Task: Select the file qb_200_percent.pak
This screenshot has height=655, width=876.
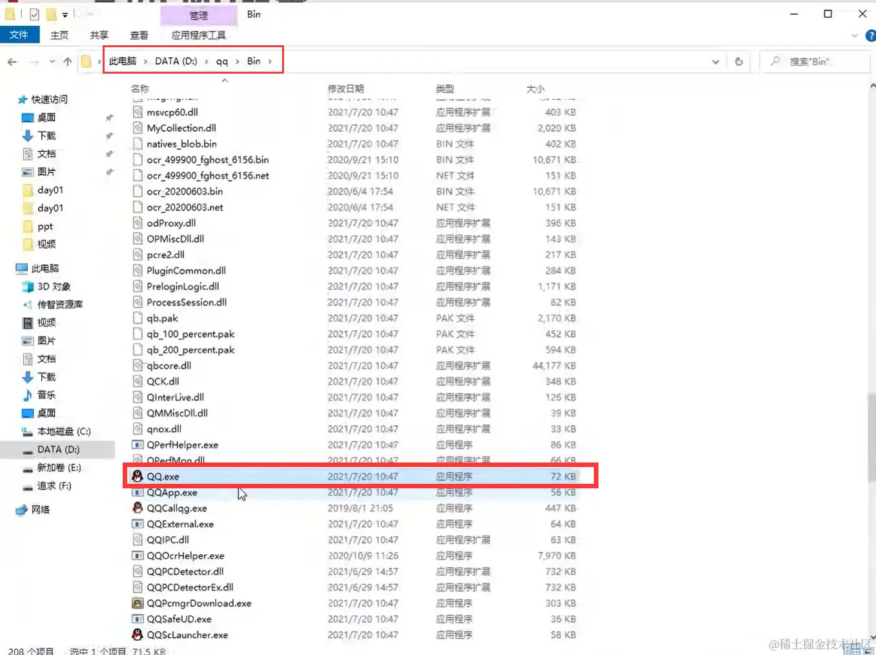Action: coord(190,349)
